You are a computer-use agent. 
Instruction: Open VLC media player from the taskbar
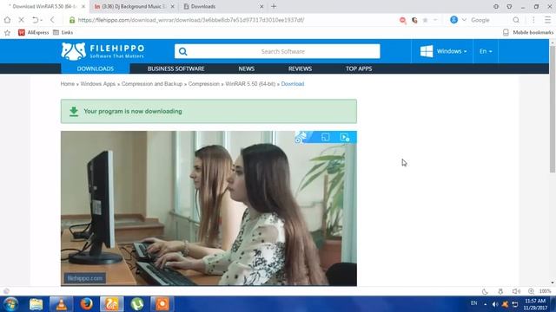click(61, 304)
